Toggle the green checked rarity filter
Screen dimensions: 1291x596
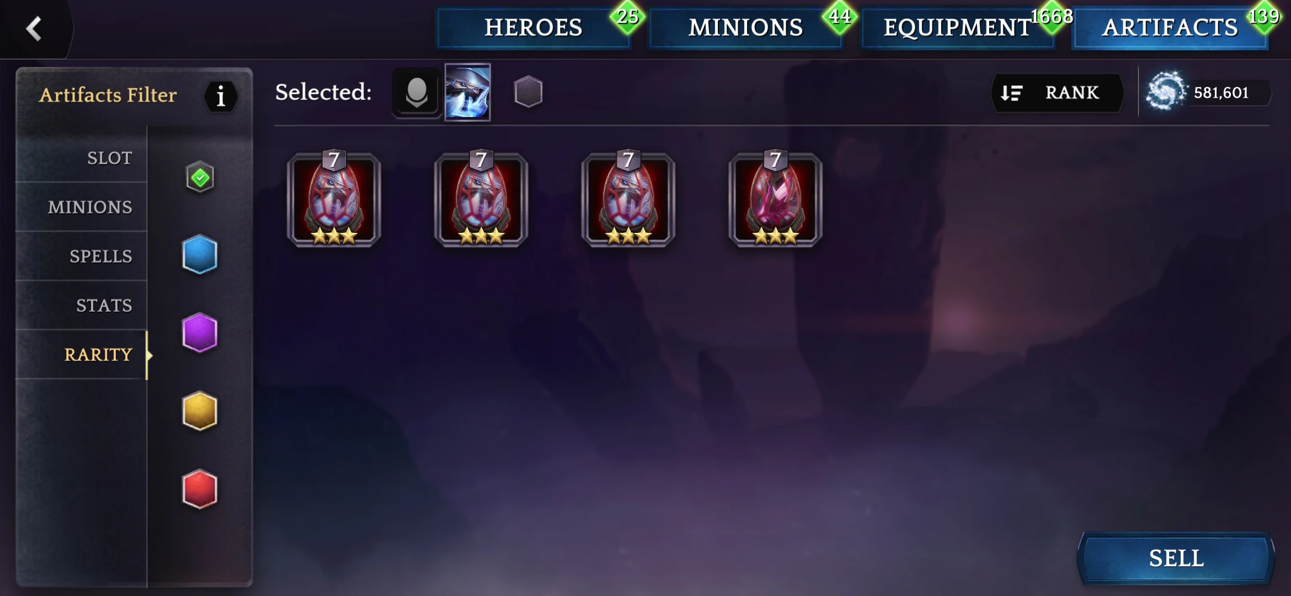[x=200, y=177]
